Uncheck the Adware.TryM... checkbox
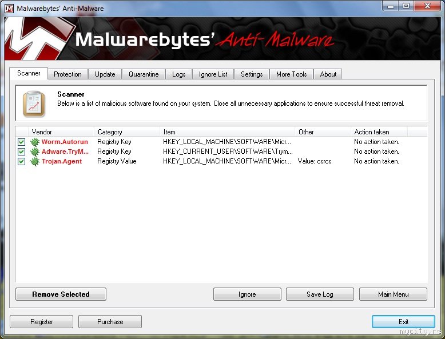 tap(21, 151)
